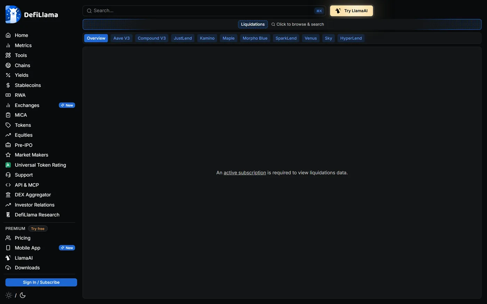Select the DefiLlama Research icon
This screenshot has height=304, width=487.
(8, 215)
